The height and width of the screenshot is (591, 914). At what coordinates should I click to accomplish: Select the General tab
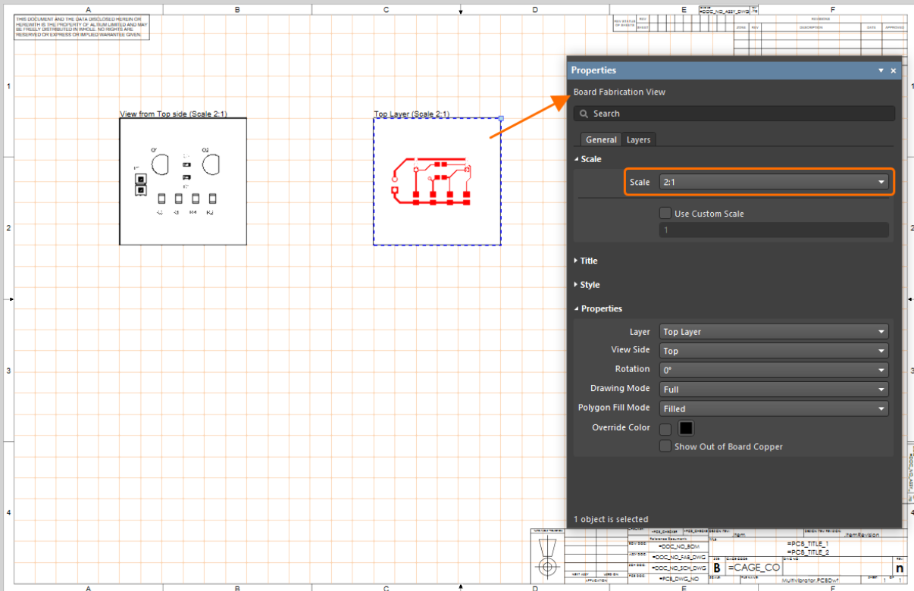pyautogui.click(x=601, y=140)
